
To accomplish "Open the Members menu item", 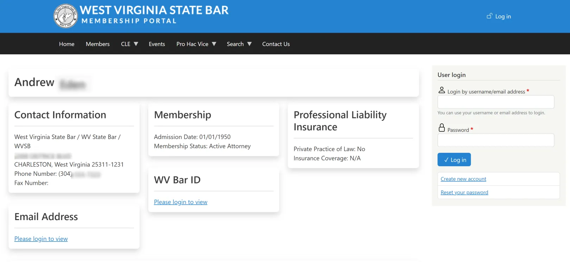I will pyautogui.click(x=98, y=44).
